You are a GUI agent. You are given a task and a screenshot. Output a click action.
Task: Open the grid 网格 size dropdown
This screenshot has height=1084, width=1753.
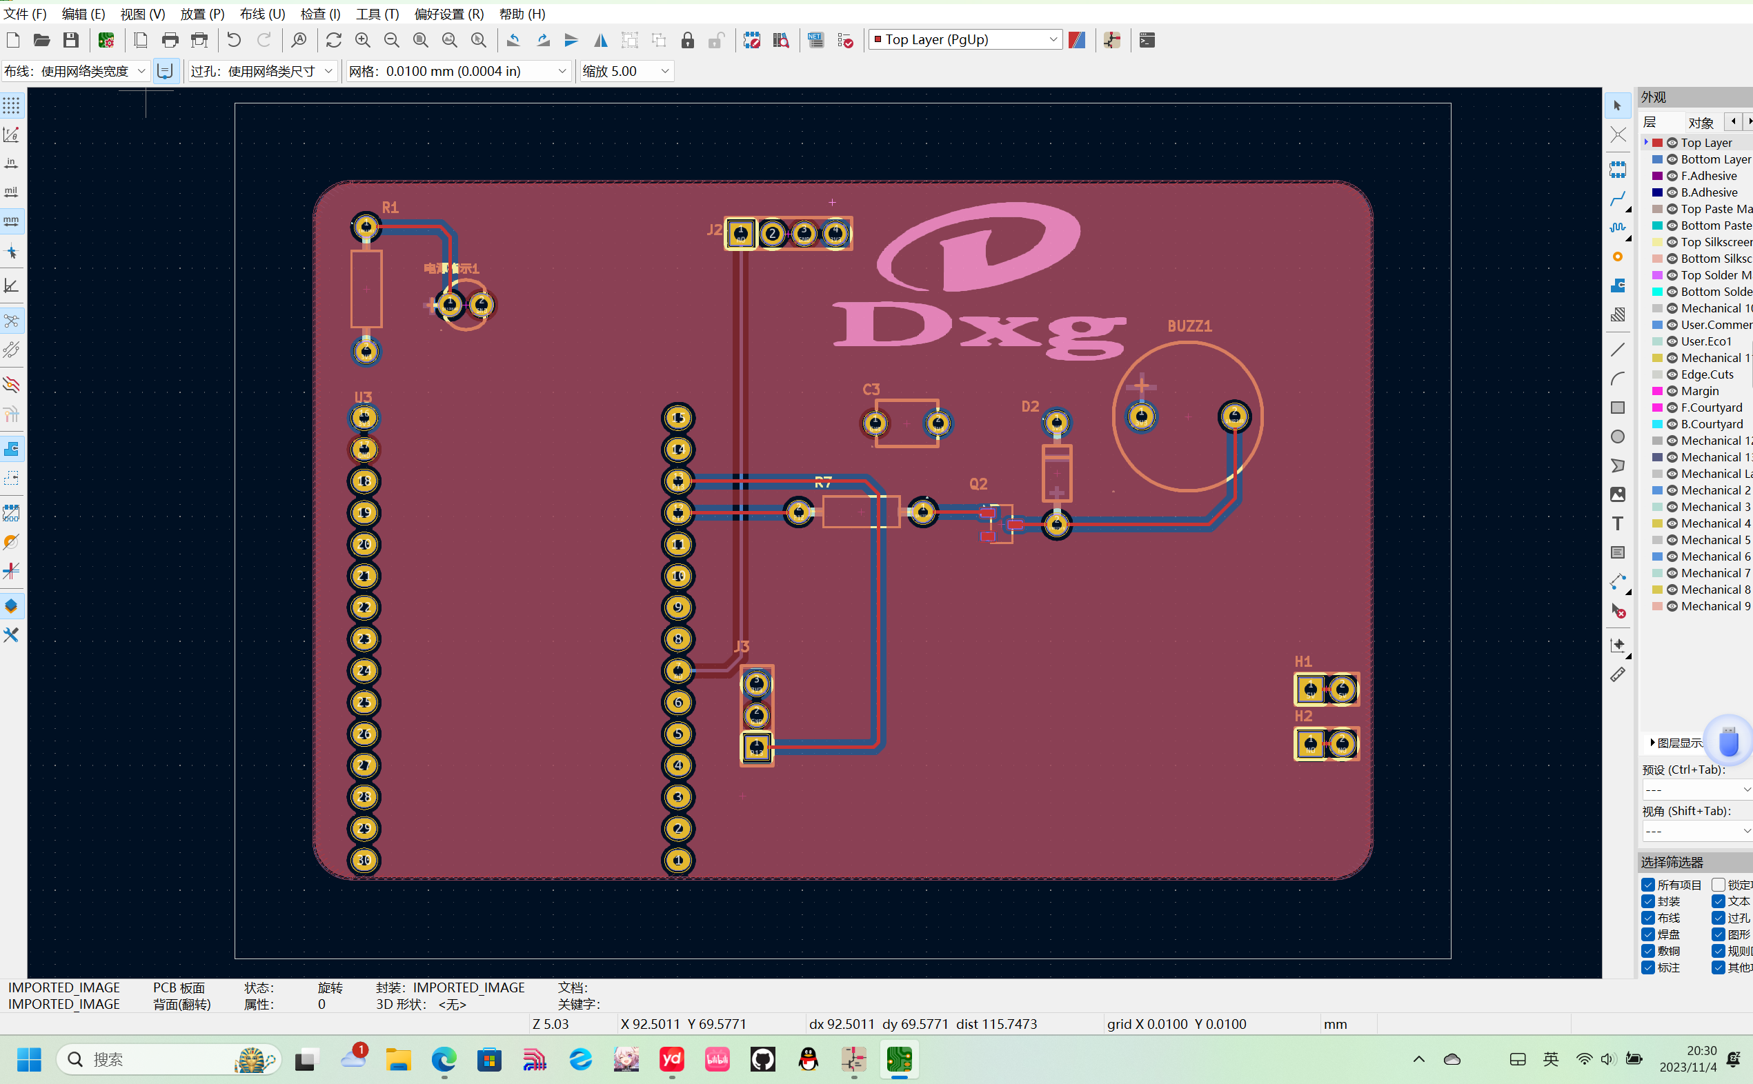(x=458, y=71)
